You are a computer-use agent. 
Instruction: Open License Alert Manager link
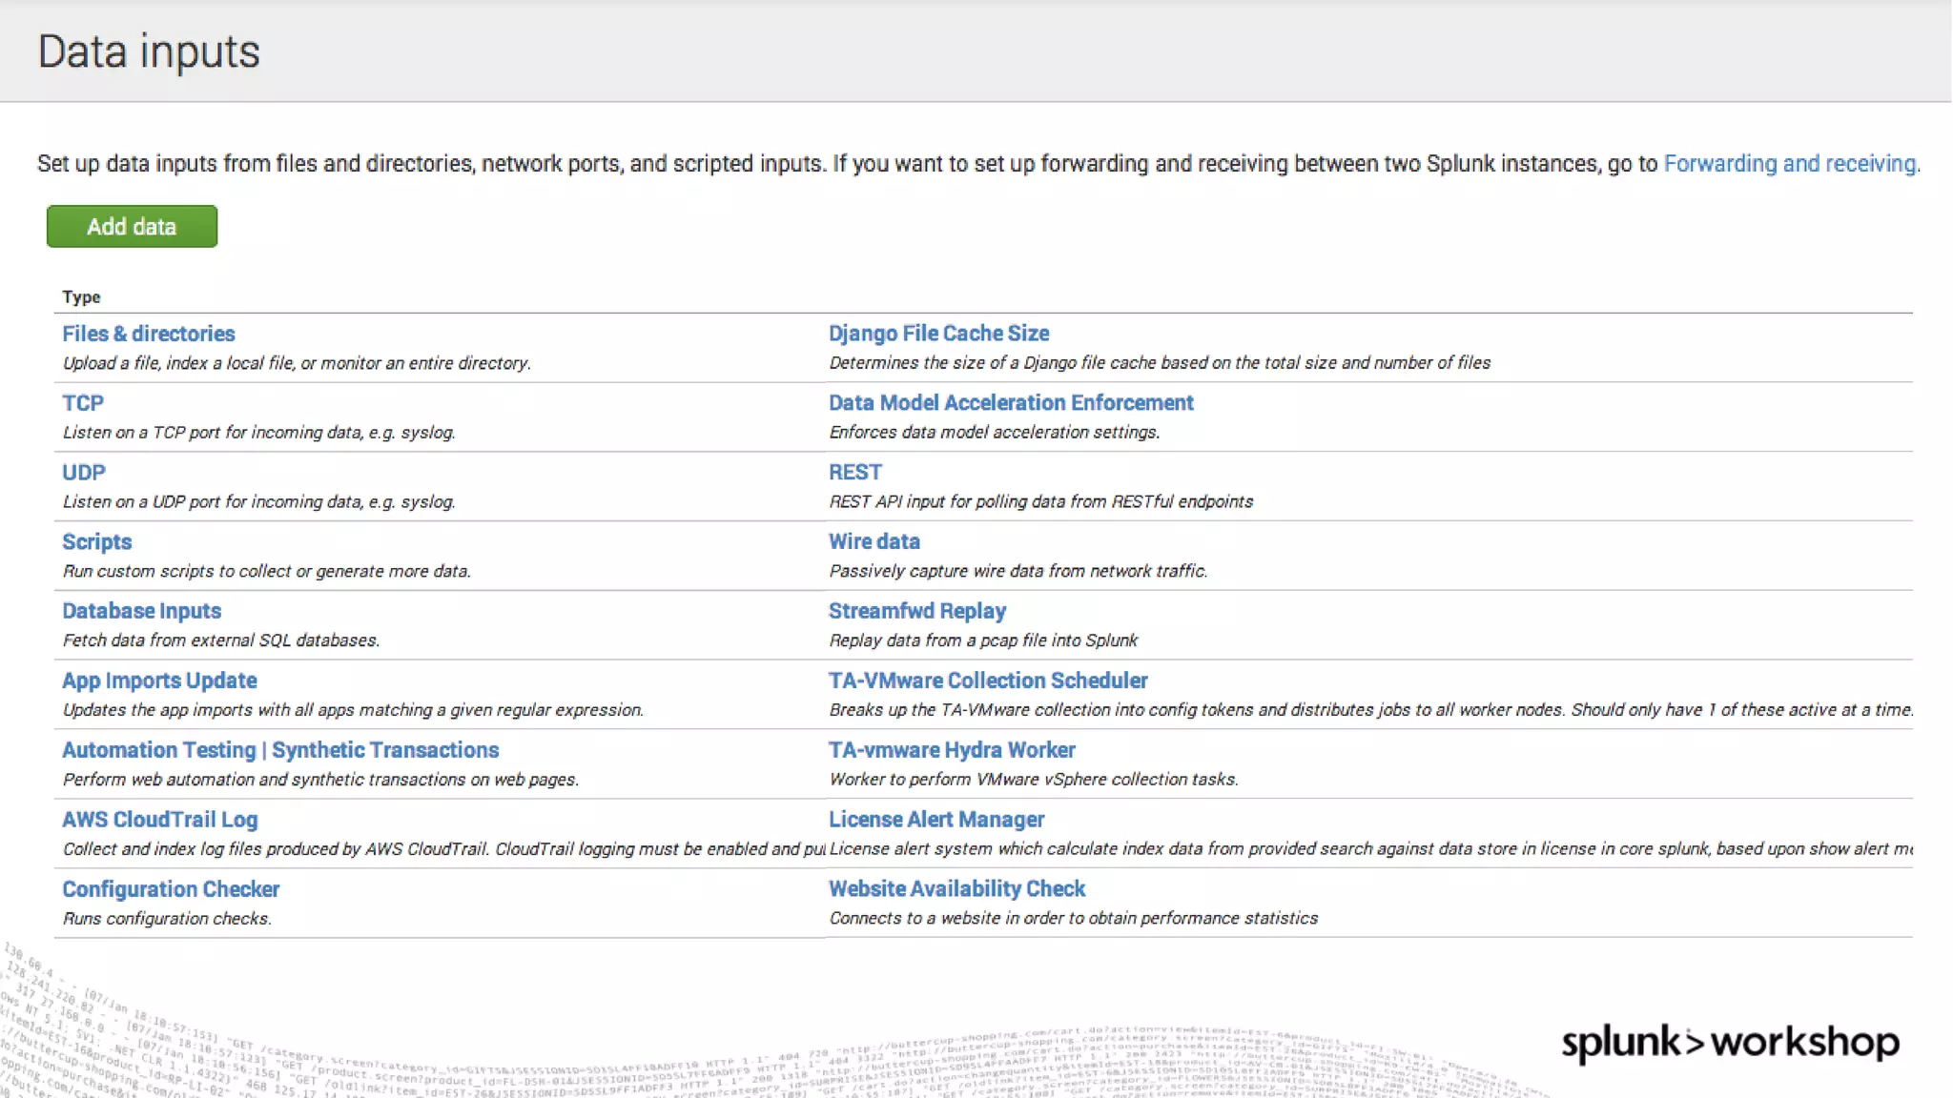point(935,820)
